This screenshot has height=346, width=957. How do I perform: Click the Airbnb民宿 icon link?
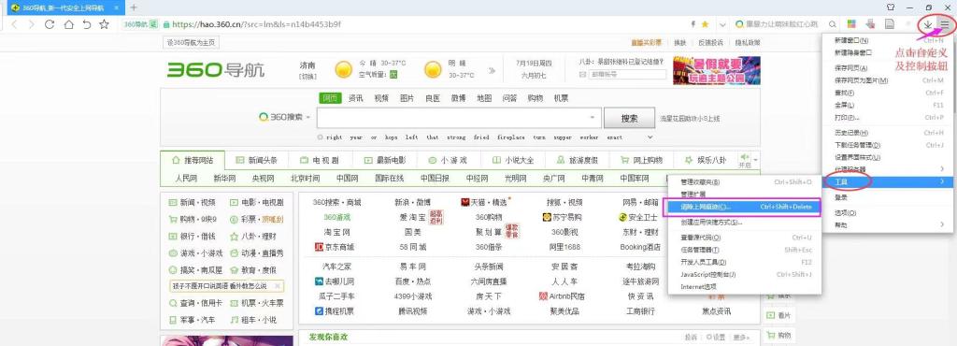[x=544, y=296]
